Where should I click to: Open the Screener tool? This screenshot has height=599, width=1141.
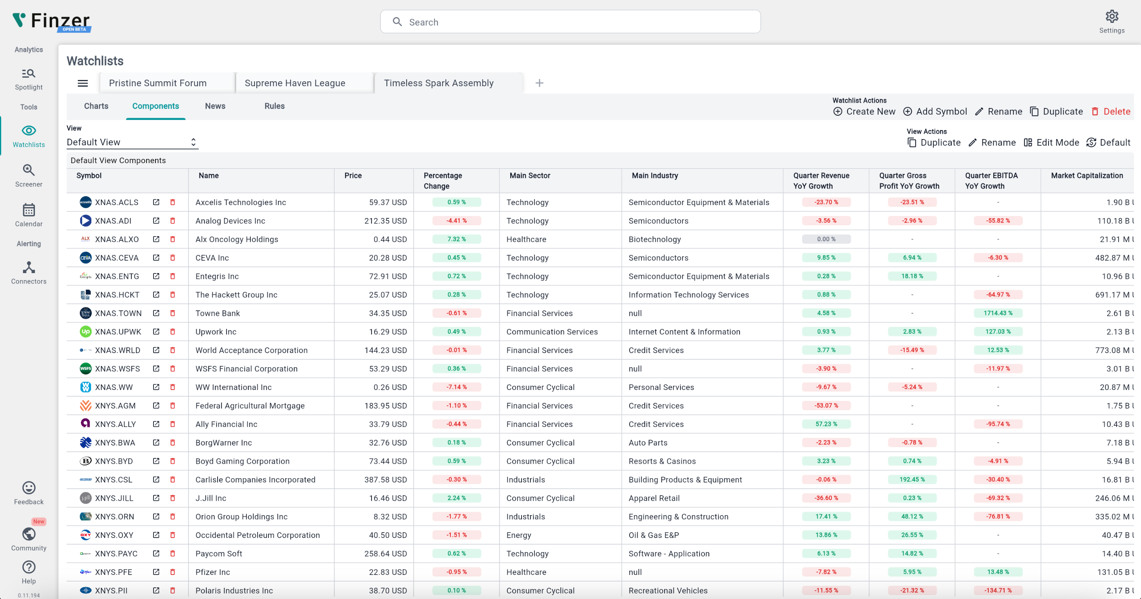[28, 175]
